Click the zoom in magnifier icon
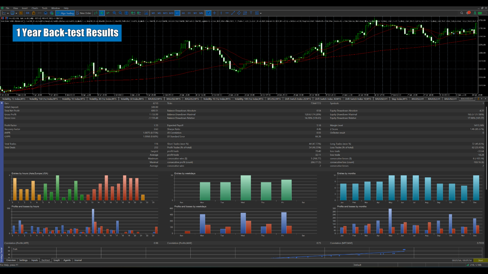Viewport: 488px width, 274px height. [114, 13]
